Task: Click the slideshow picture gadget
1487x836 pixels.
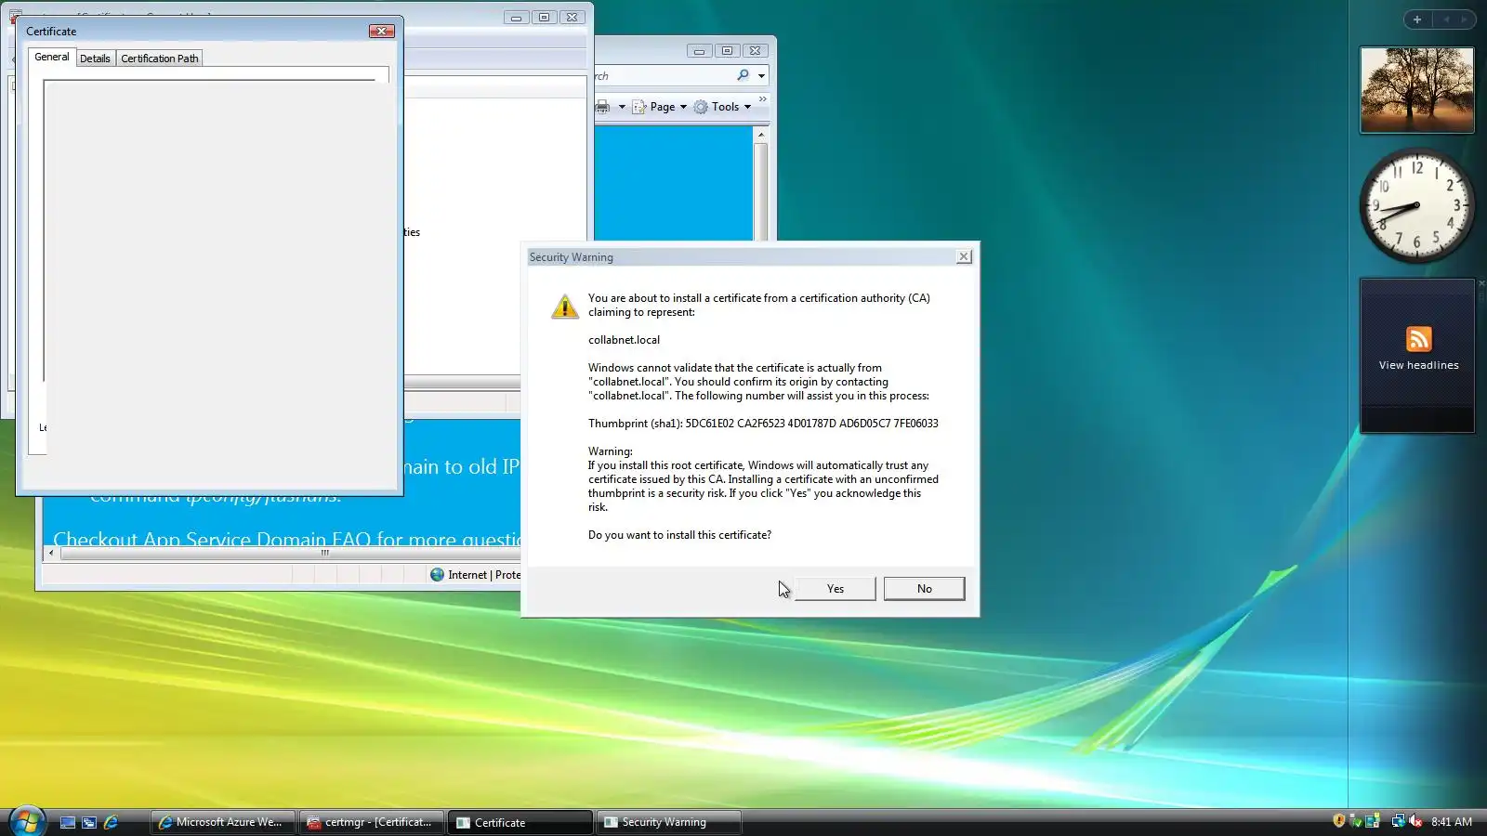Action: click(x=1417, y=90)
